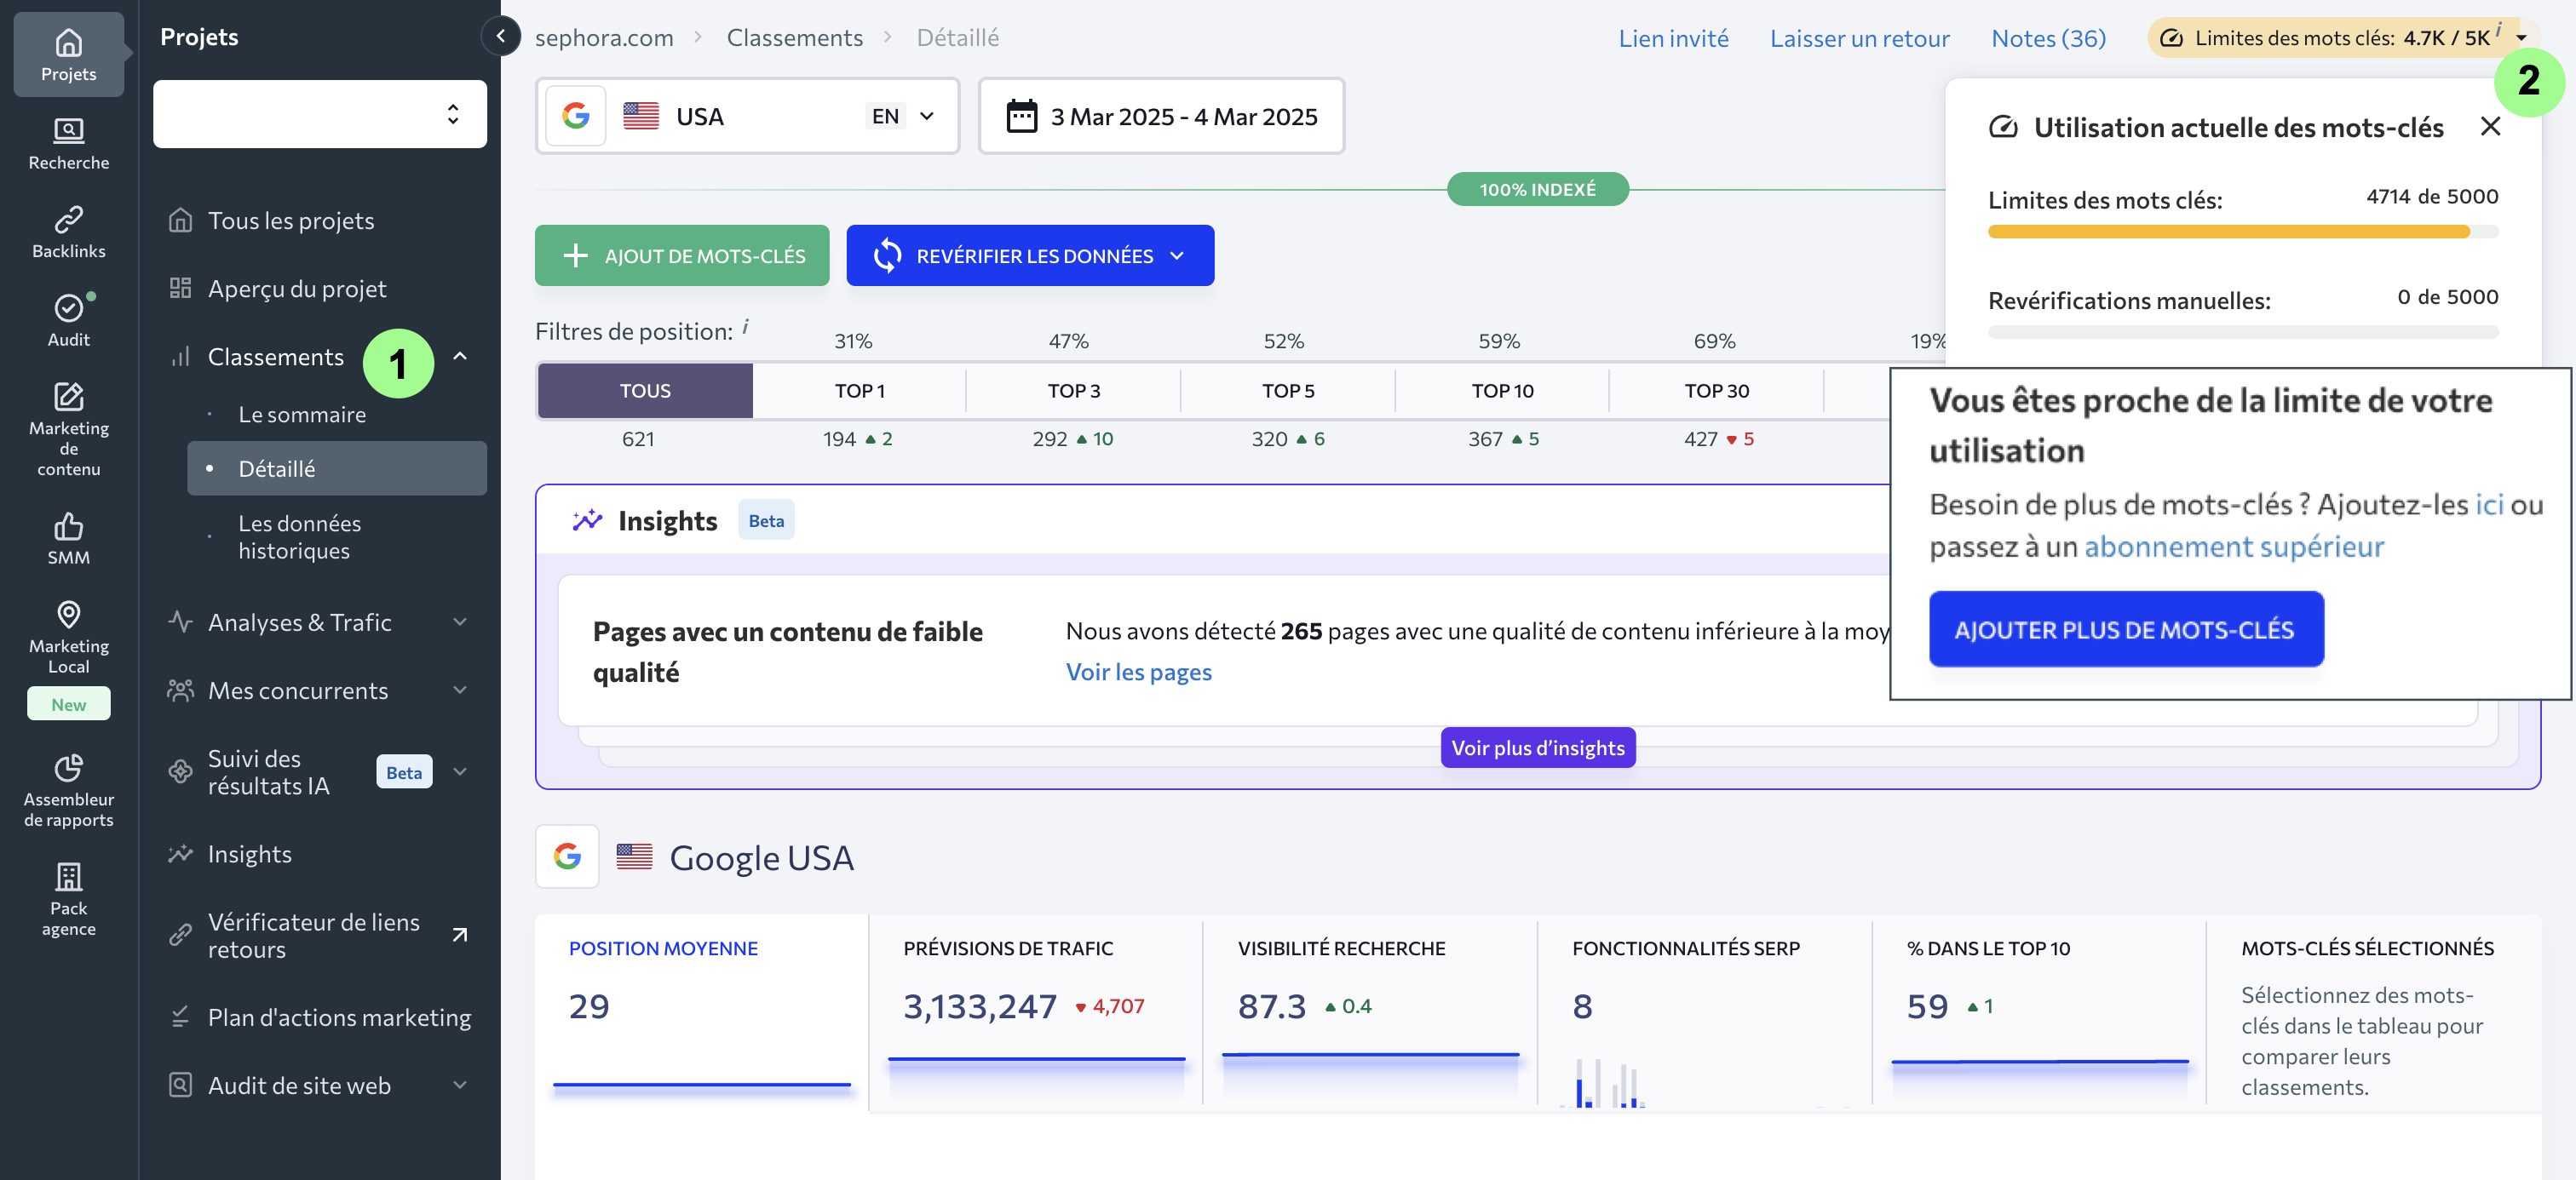The width and height of the screenshot is (2576, 1180).
Task: Select the Visibilité recherche metric card
Action: pyautogui.click(x=1370, y=1011)
